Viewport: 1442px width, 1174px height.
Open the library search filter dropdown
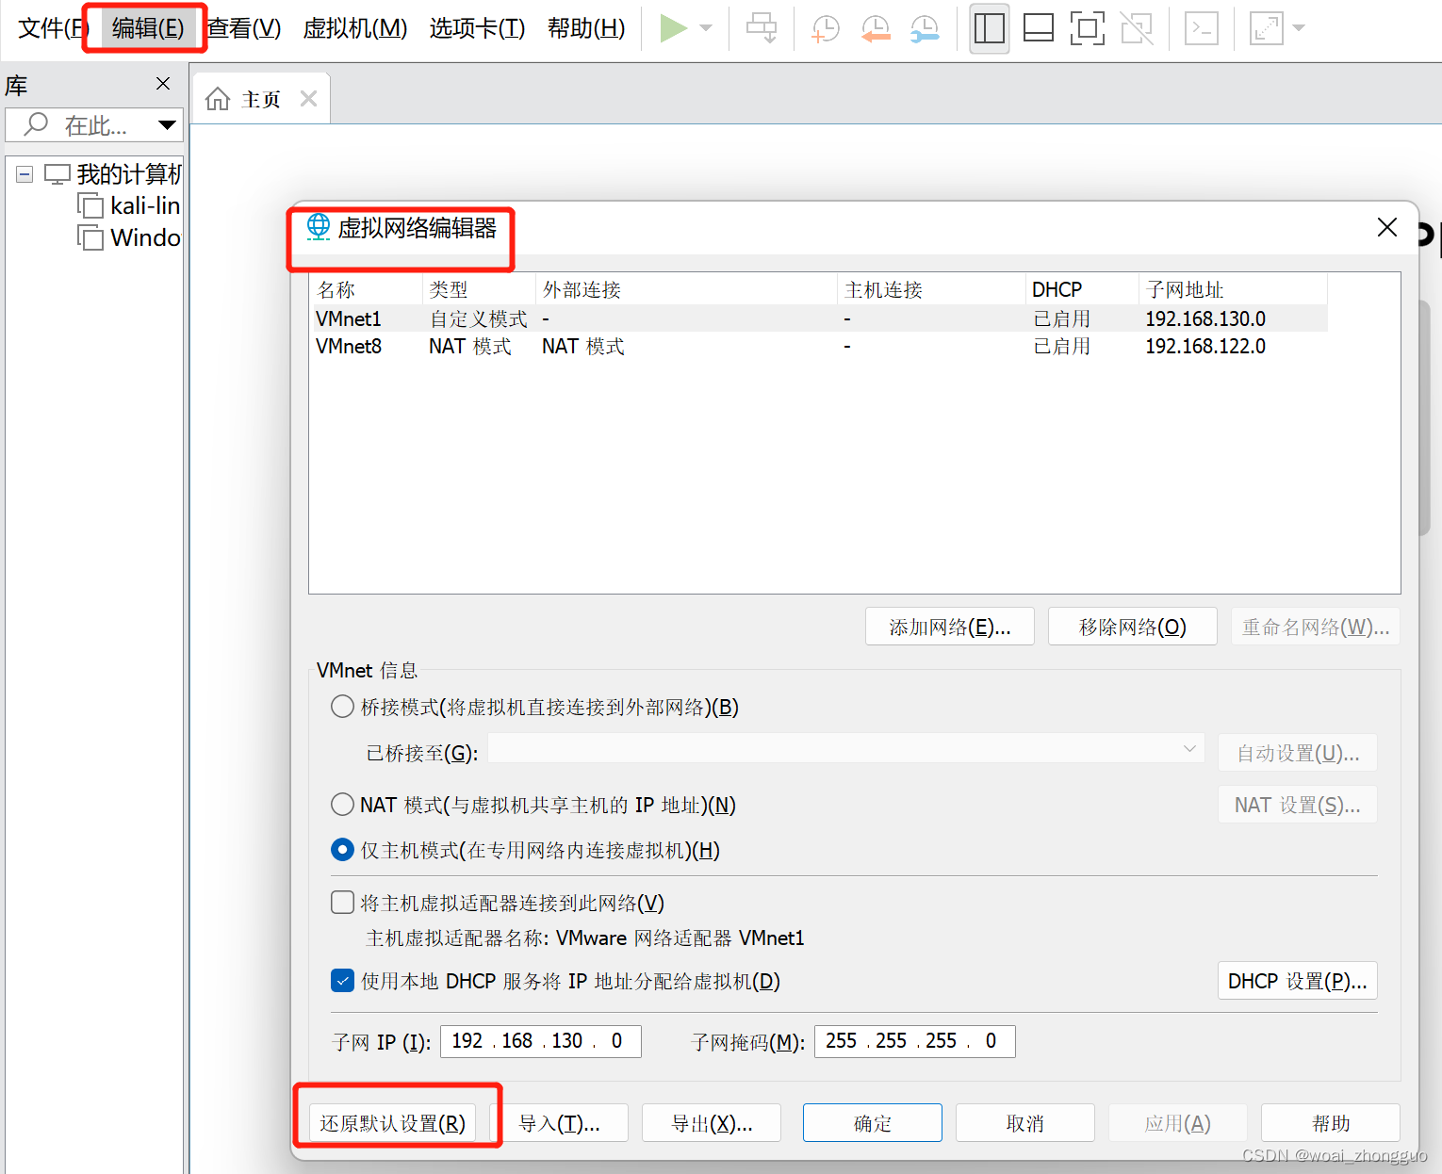(x=168, y=124)
